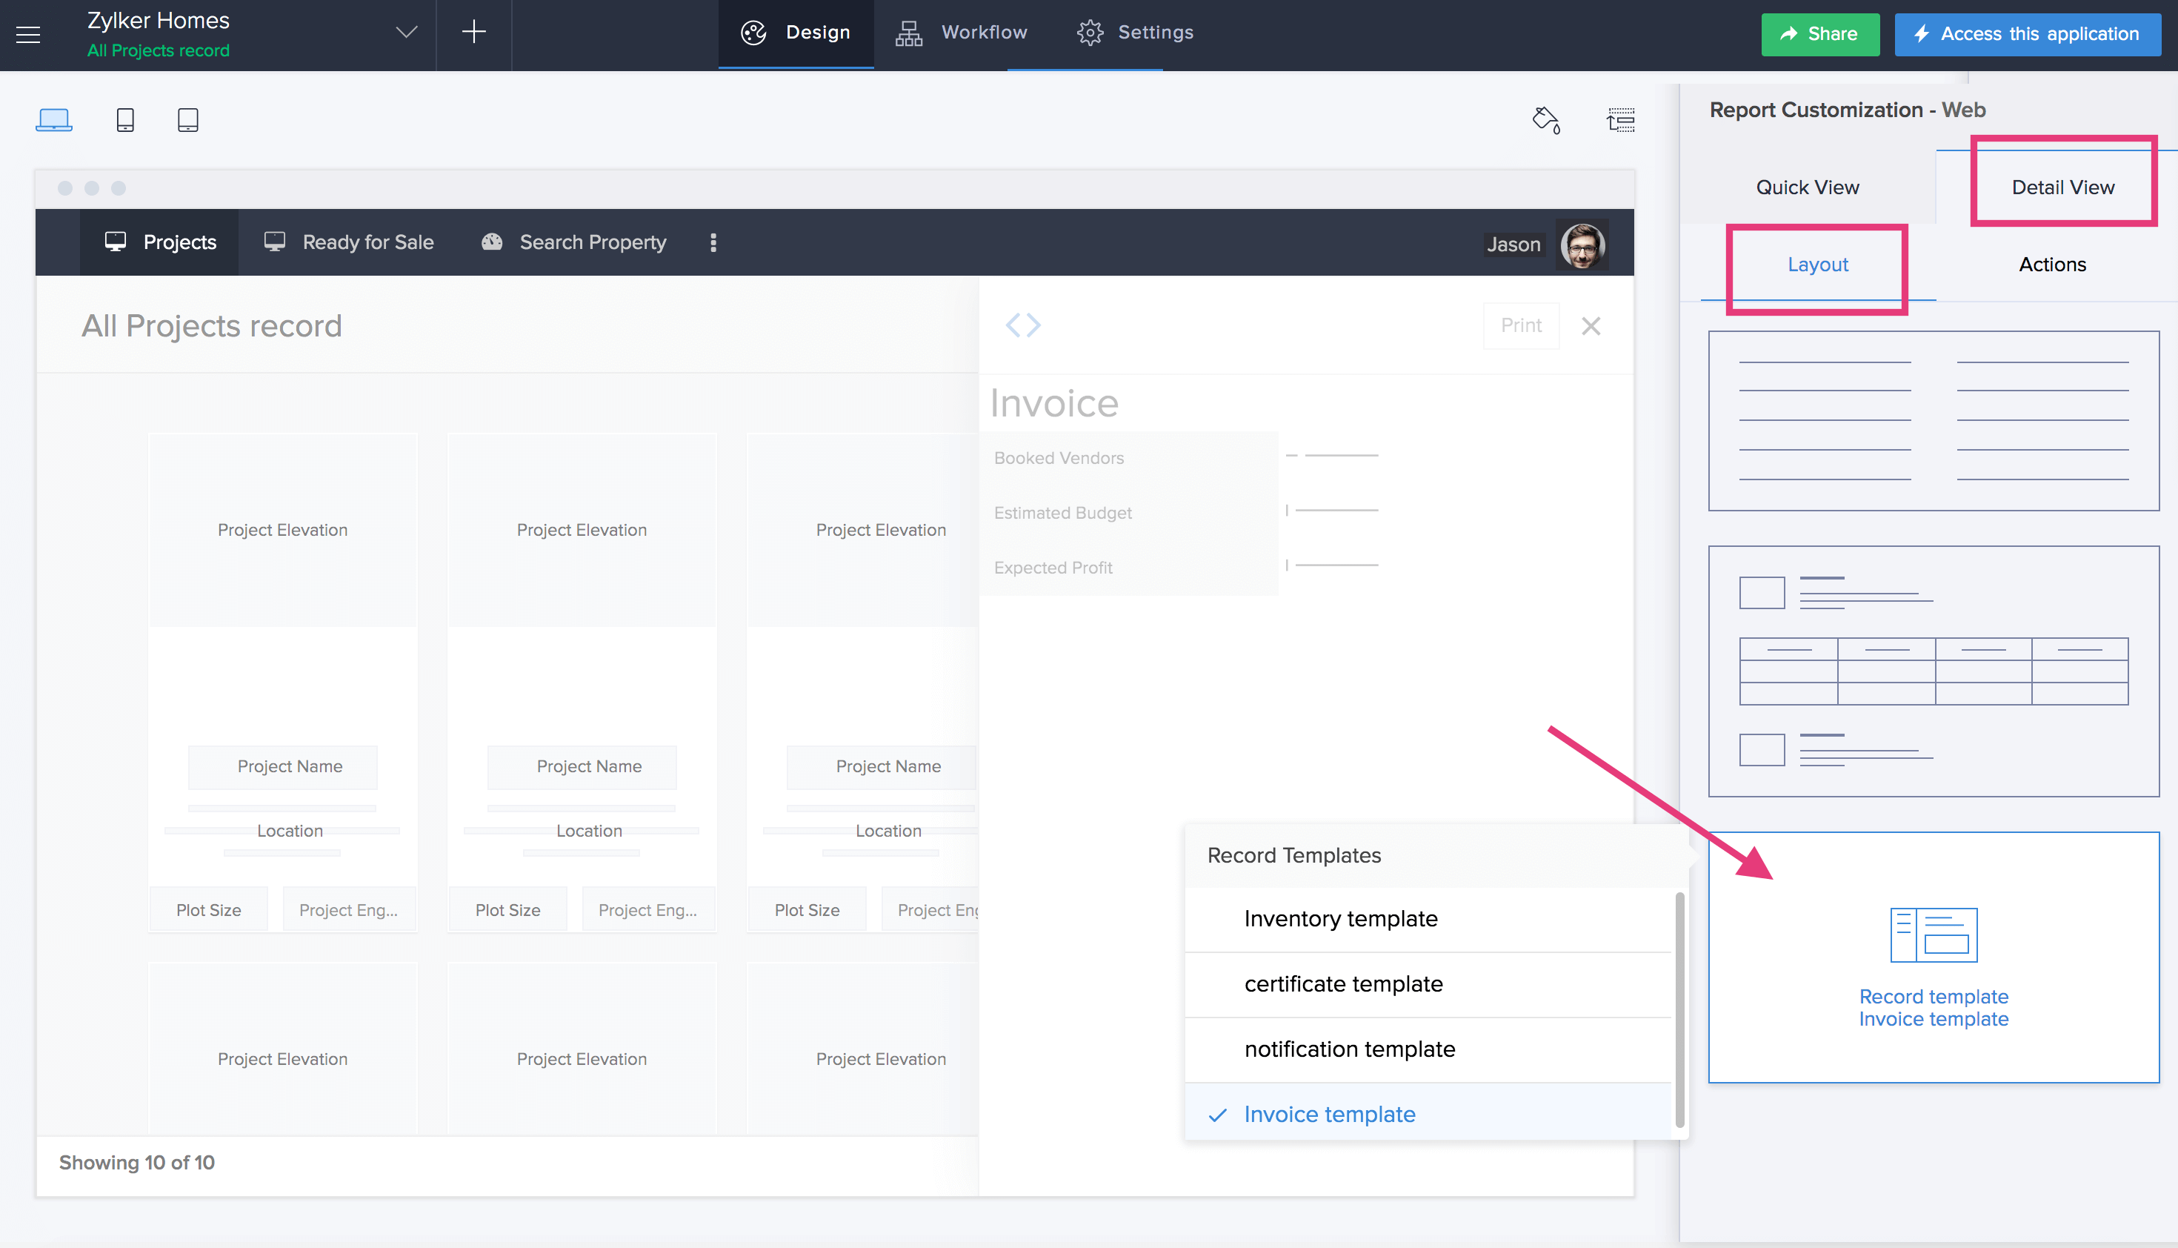This screenshot has width=2178, height=1248.
Task: Click the Estimated Budget field label
Action: pyautogui.click(x=1062, y=513)
